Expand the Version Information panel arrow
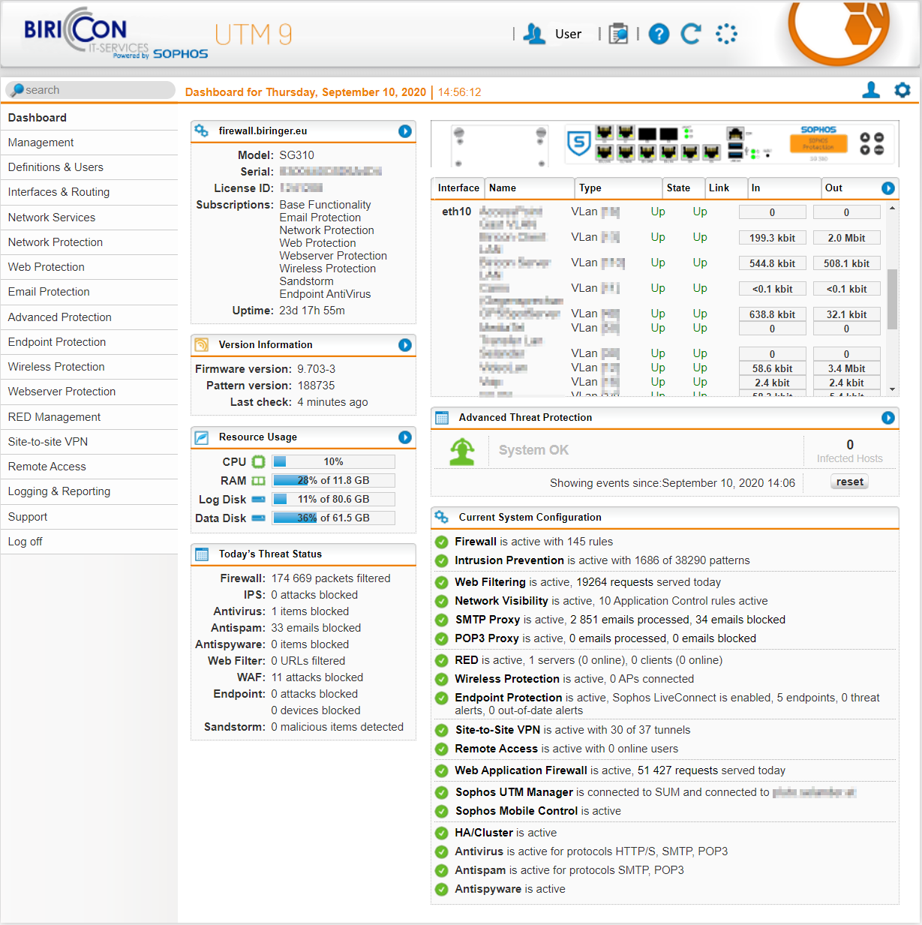Screen dimensions: 922x925 [x=405, y=345]
